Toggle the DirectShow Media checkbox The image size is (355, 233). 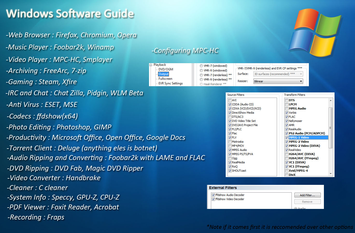tap(230, 113)
